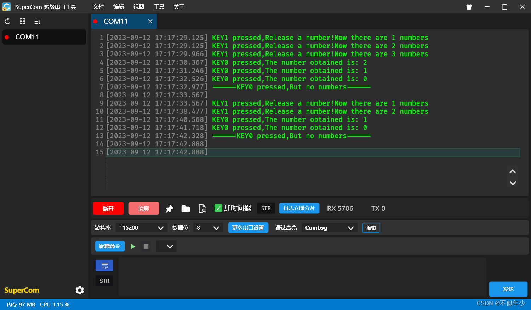Click the 内存 97 MB status entry
Image resolution: width=531 pixels, height=310 pixels.
21,305
